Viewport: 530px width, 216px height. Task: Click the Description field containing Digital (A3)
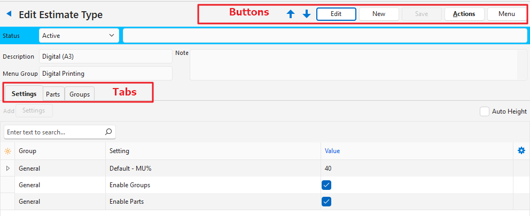pos(105,57)
